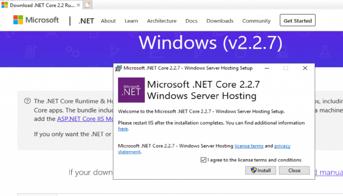Open the Downloads menu item

pyautogui.click(x=220, y=21)
